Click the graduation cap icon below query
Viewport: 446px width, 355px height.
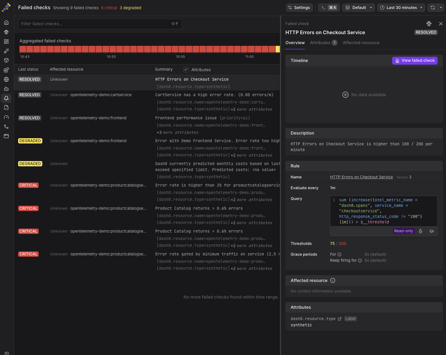coord(431,231)
